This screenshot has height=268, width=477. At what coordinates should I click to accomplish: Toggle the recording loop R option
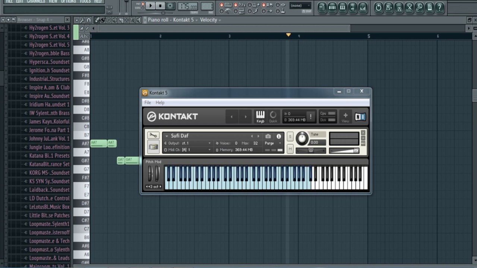[x=264, y=5]
